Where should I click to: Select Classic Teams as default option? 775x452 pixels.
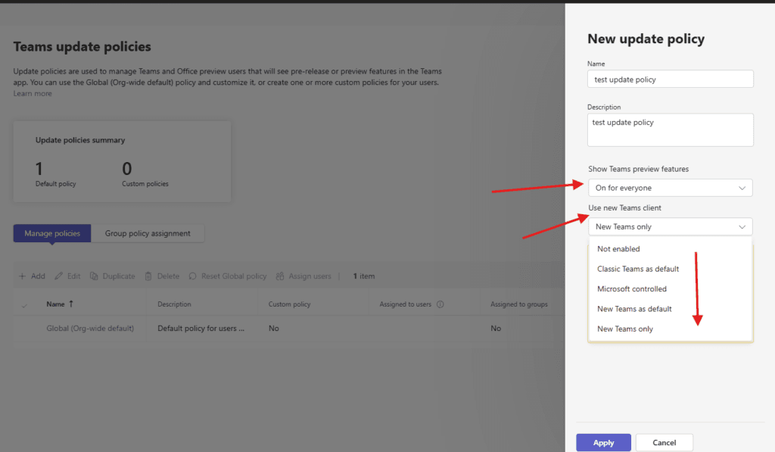click(x=637, y=269)
